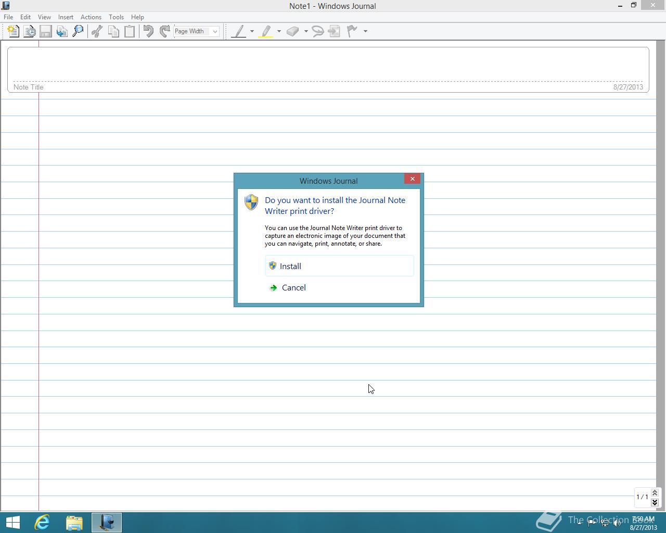Open the View menu
This screenshot has height=533, width=666.
coord(44,17)
